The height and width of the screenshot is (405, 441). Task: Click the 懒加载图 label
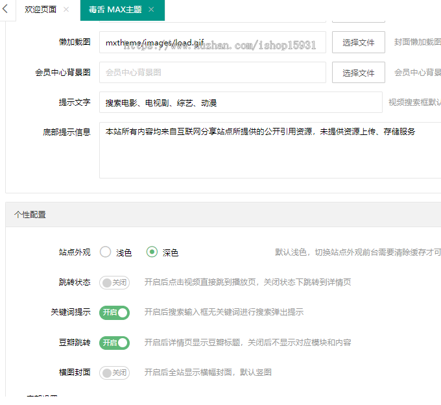[75, 42]
